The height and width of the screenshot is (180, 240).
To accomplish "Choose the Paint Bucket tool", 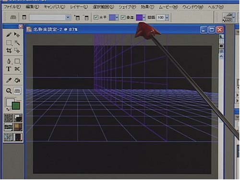I will pos(17,80).
